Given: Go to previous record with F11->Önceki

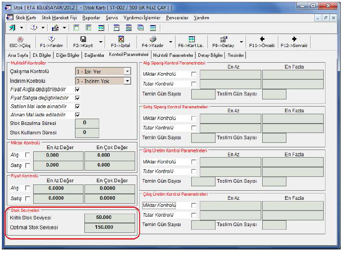Looking at the screenshot, I should (262, 39).
